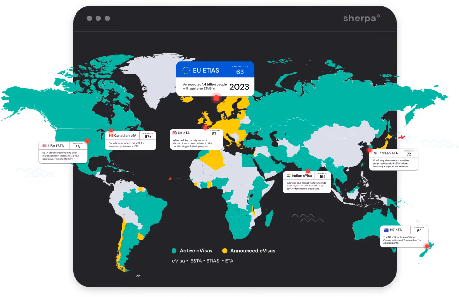Viewport: 459px width, 297px height.
Task: Click the Announced eVisas legend label
Action: click(253, 251)
